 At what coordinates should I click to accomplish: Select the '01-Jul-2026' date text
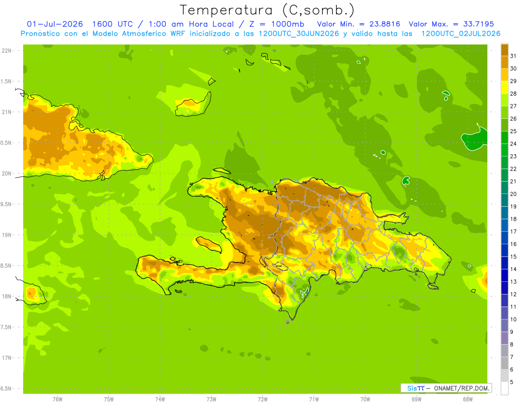[55, 24]
